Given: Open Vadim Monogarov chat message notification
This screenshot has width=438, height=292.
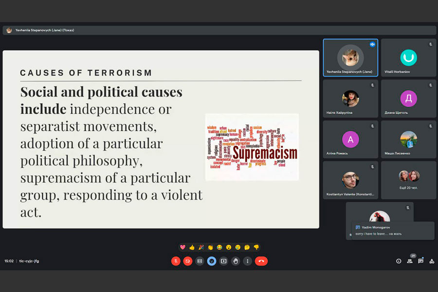Looking at the screenshot, I should click(393, 231).
